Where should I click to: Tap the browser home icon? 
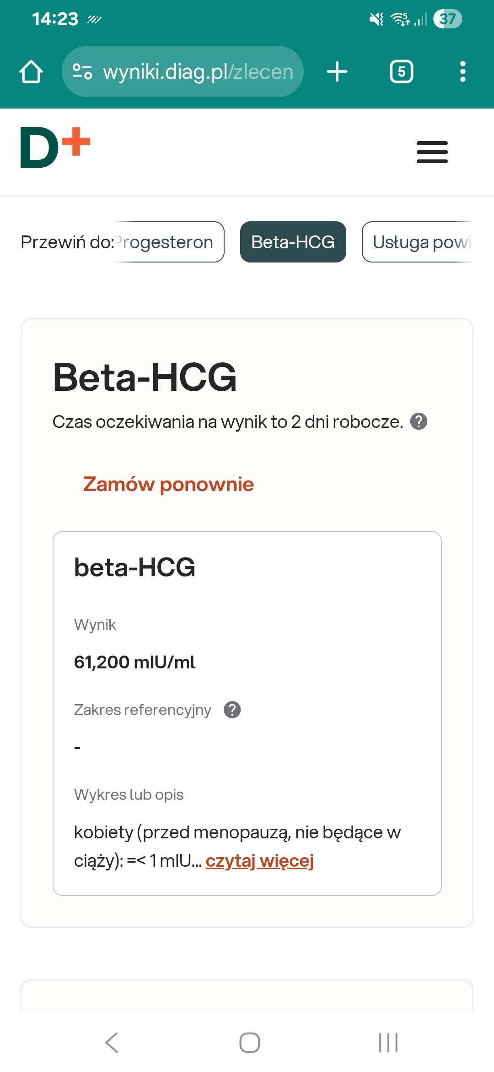[31, 72]
